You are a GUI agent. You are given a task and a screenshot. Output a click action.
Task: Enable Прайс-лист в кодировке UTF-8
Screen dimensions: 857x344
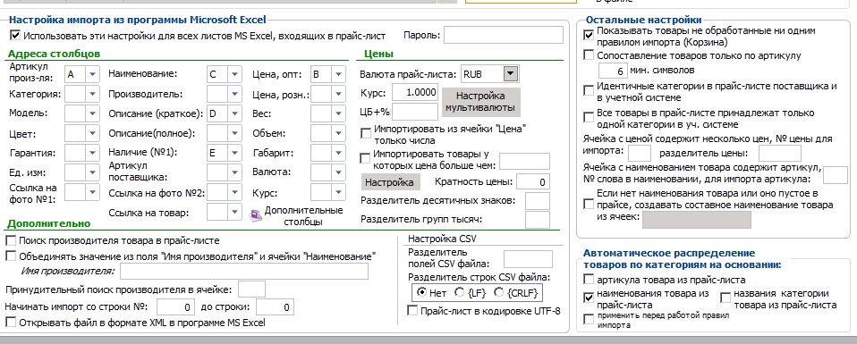412,311
